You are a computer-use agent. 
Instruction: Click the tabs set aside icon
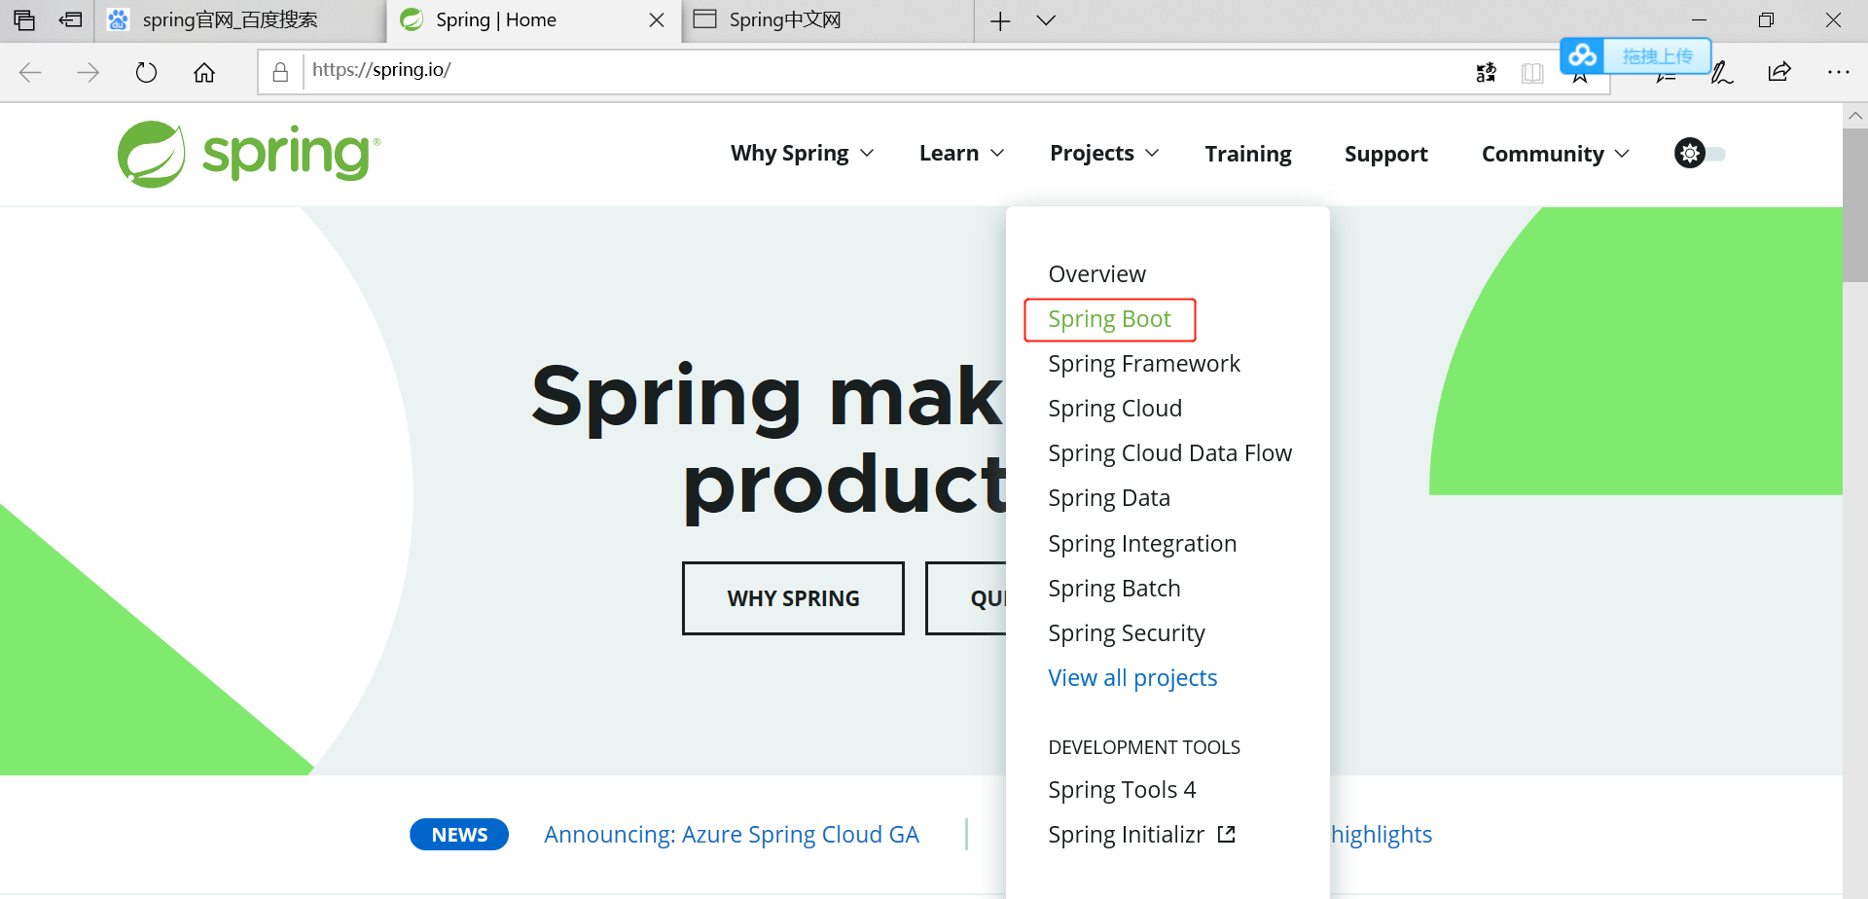pyautogui.click(x=24, y=19)
